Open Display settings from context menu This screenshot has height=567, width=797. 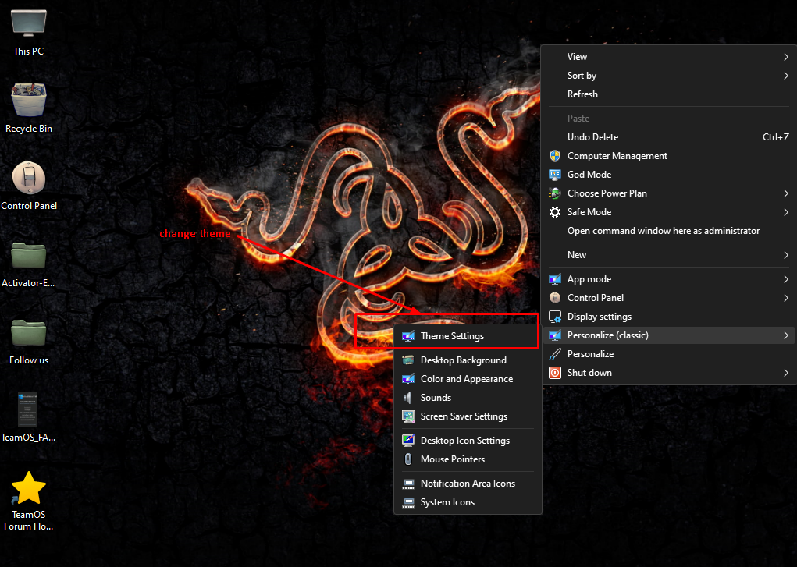tap(669, 317)
